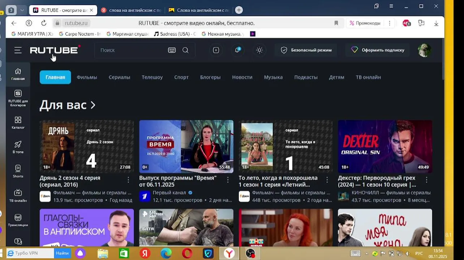Open options for Дрянь 2 сезон video
Viewport: 464px width, 260px height.
coord(128,180)
